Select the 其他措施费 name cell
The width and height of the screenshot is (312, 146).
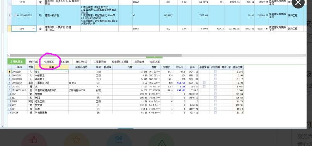tap(51, 112)
